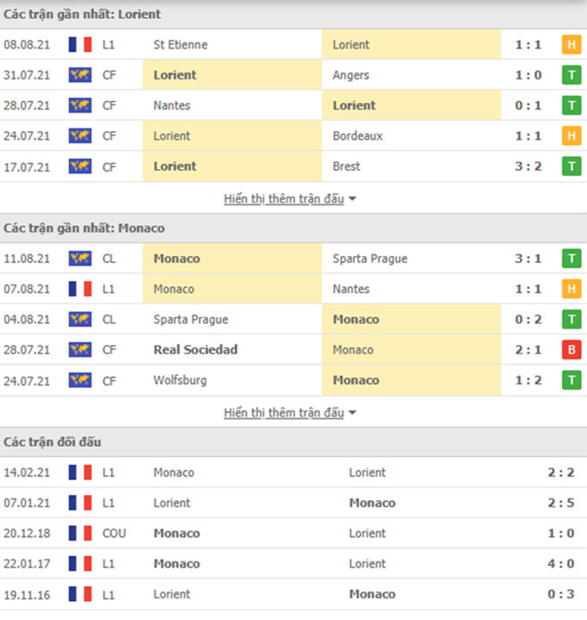587x620 pixels.
Task: Click the green T badge for Wolfsburg vs Monaco
Action: (571, 380)
